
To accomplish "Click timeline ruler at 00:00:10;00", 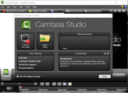I will click(43, 90).
